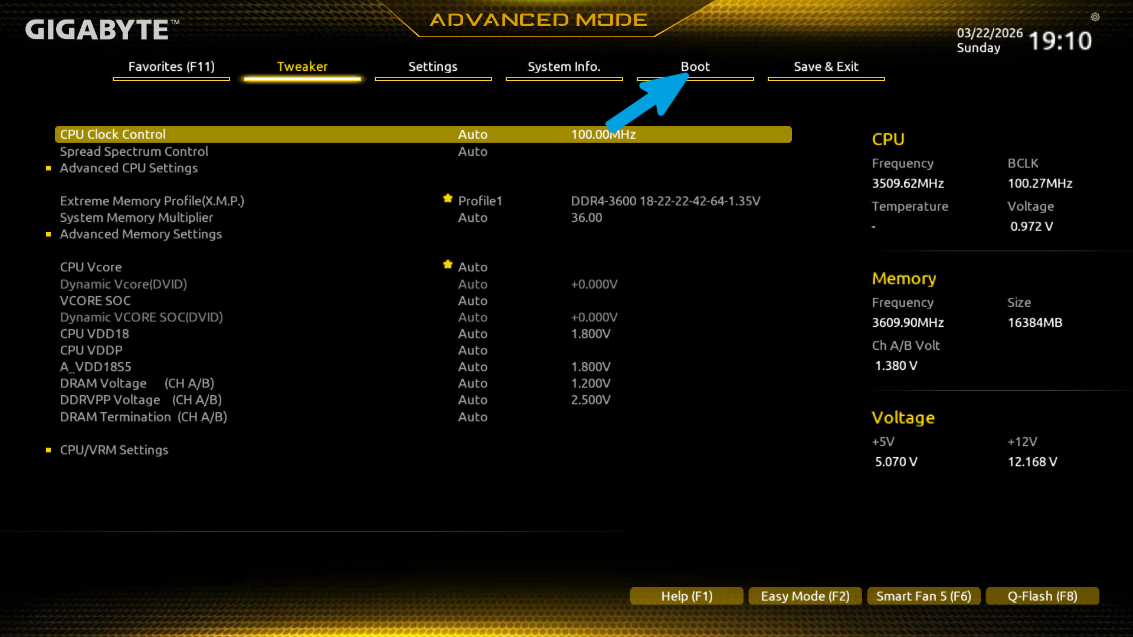1133x637 pixels.
Task: Select the VCORE SOC label
Action: tap(95, 301)
